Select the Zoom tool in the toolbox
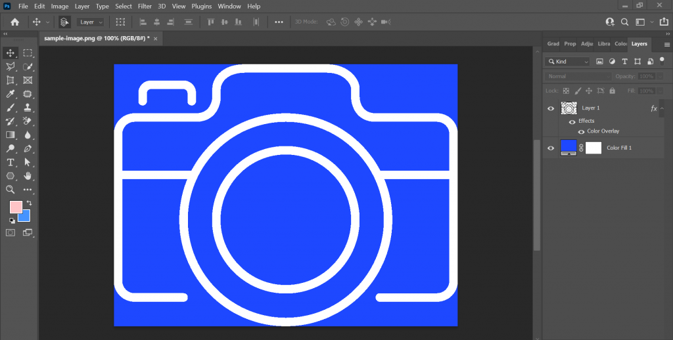673x340 pixels. (x=11, y=190)
